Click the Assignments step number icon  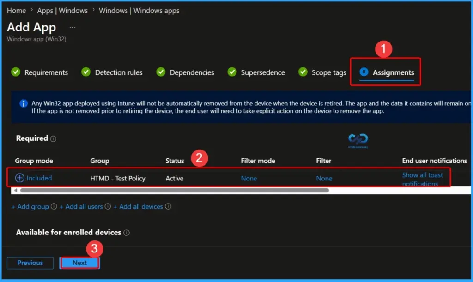point(364,72)
